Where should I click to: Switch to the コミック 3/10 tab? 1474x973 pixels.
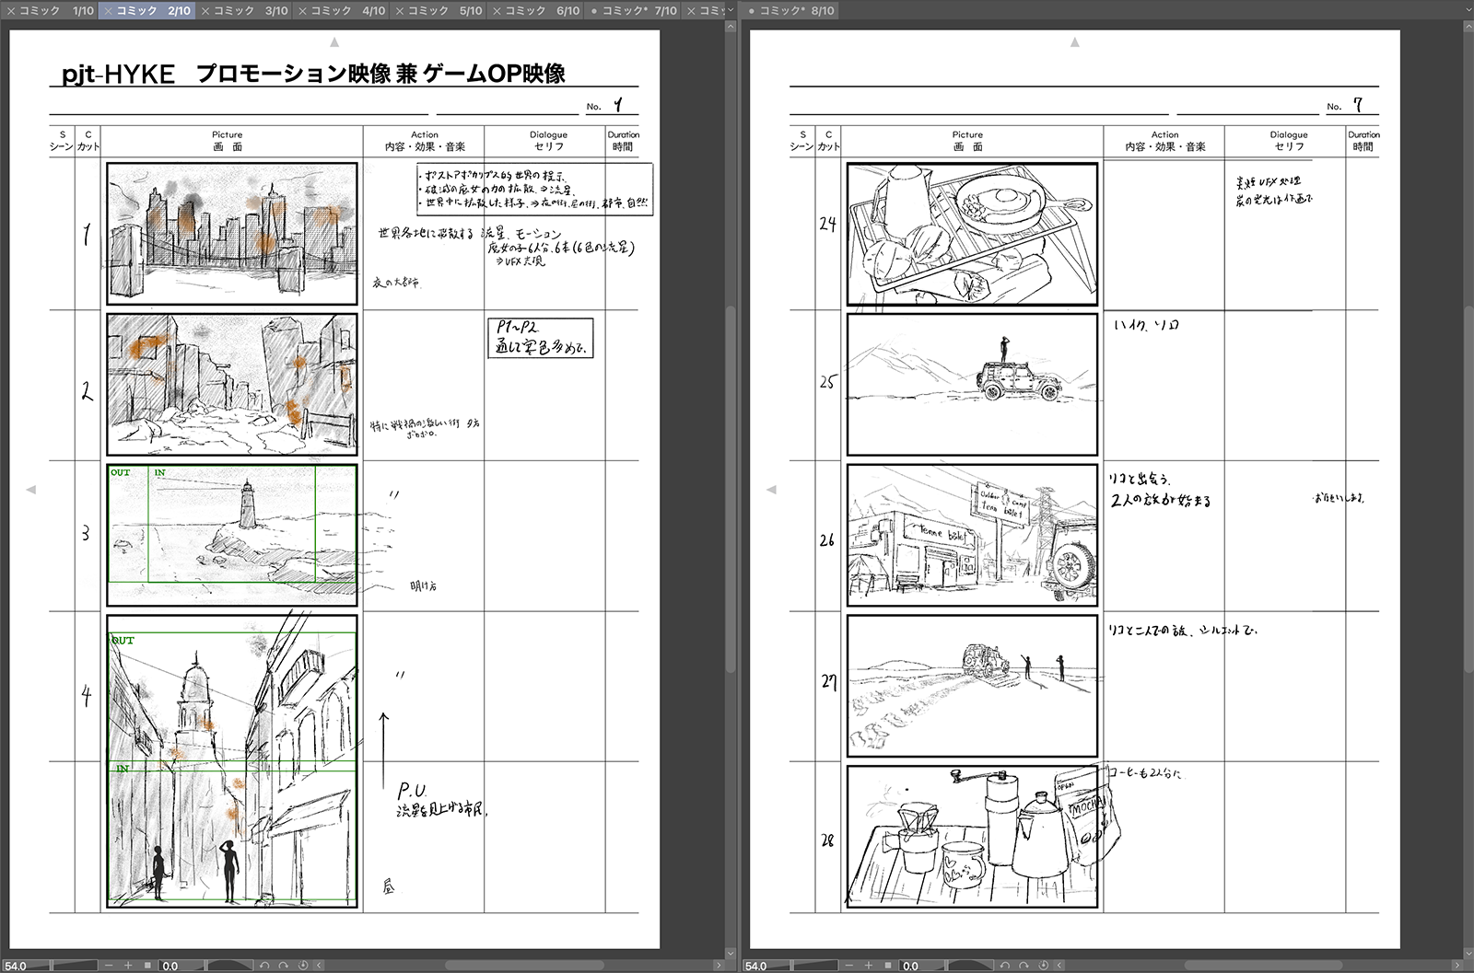[x=243, y=10]
